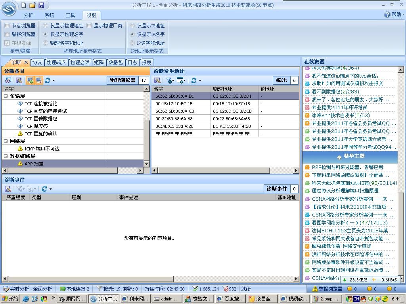Screen dimensions: 406x304
Task: Select the 仅显示IP地址 radio button
Action: tap(133, 26)
